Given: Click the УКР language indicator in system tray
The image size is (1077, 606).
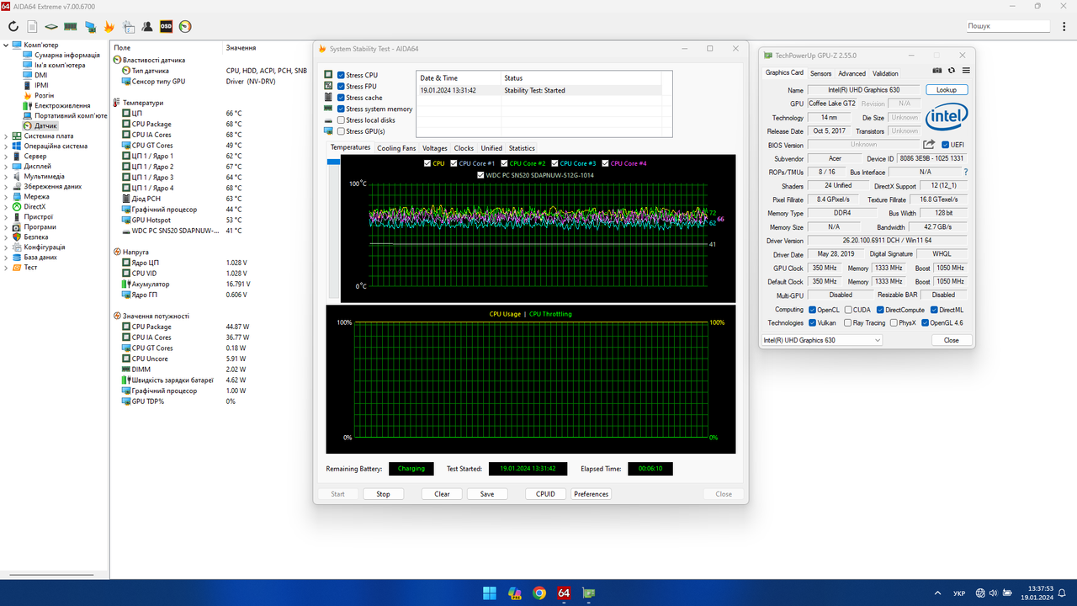Looking at the screenshot, I should [959, 593].
